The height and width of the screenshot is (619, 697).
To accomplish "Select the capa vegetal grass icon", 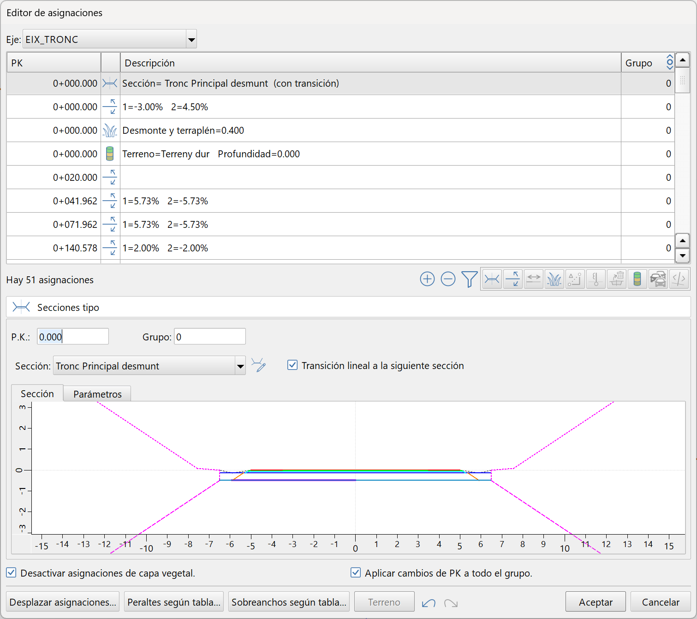I will (x=554, y=279).
